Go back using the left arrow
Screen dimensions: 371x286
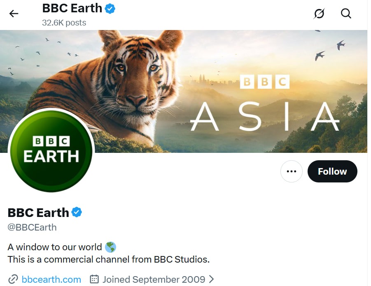coord(14,14)
